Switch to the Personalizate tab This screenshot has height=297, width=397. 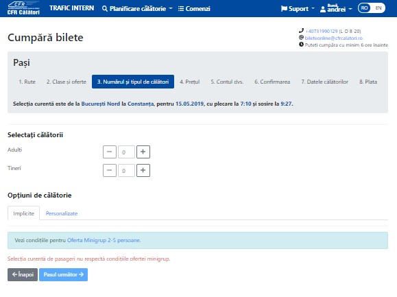(62, 213)
